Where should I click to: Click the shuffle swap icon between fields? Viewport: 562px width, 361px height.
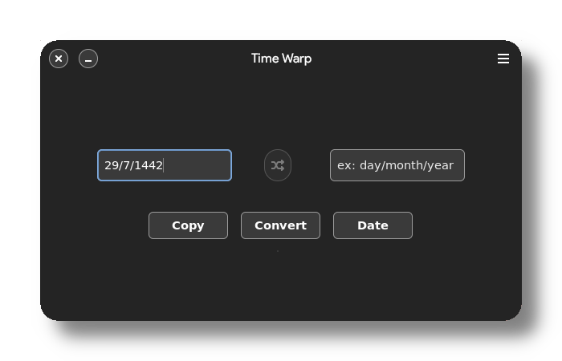[278, 165]
